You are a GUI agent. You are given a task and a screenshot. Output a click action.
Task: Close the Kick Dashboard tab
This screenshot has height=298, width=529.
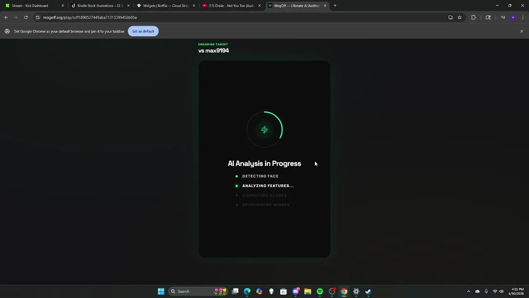pos(63,6)
